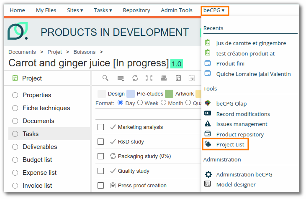
Task: Tick the R&D study checkbox
Action: click(100, 141)
